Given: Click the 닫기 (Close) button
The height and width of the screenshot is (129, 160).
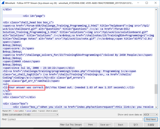Looking at the screenshot, I should point(136,125).
